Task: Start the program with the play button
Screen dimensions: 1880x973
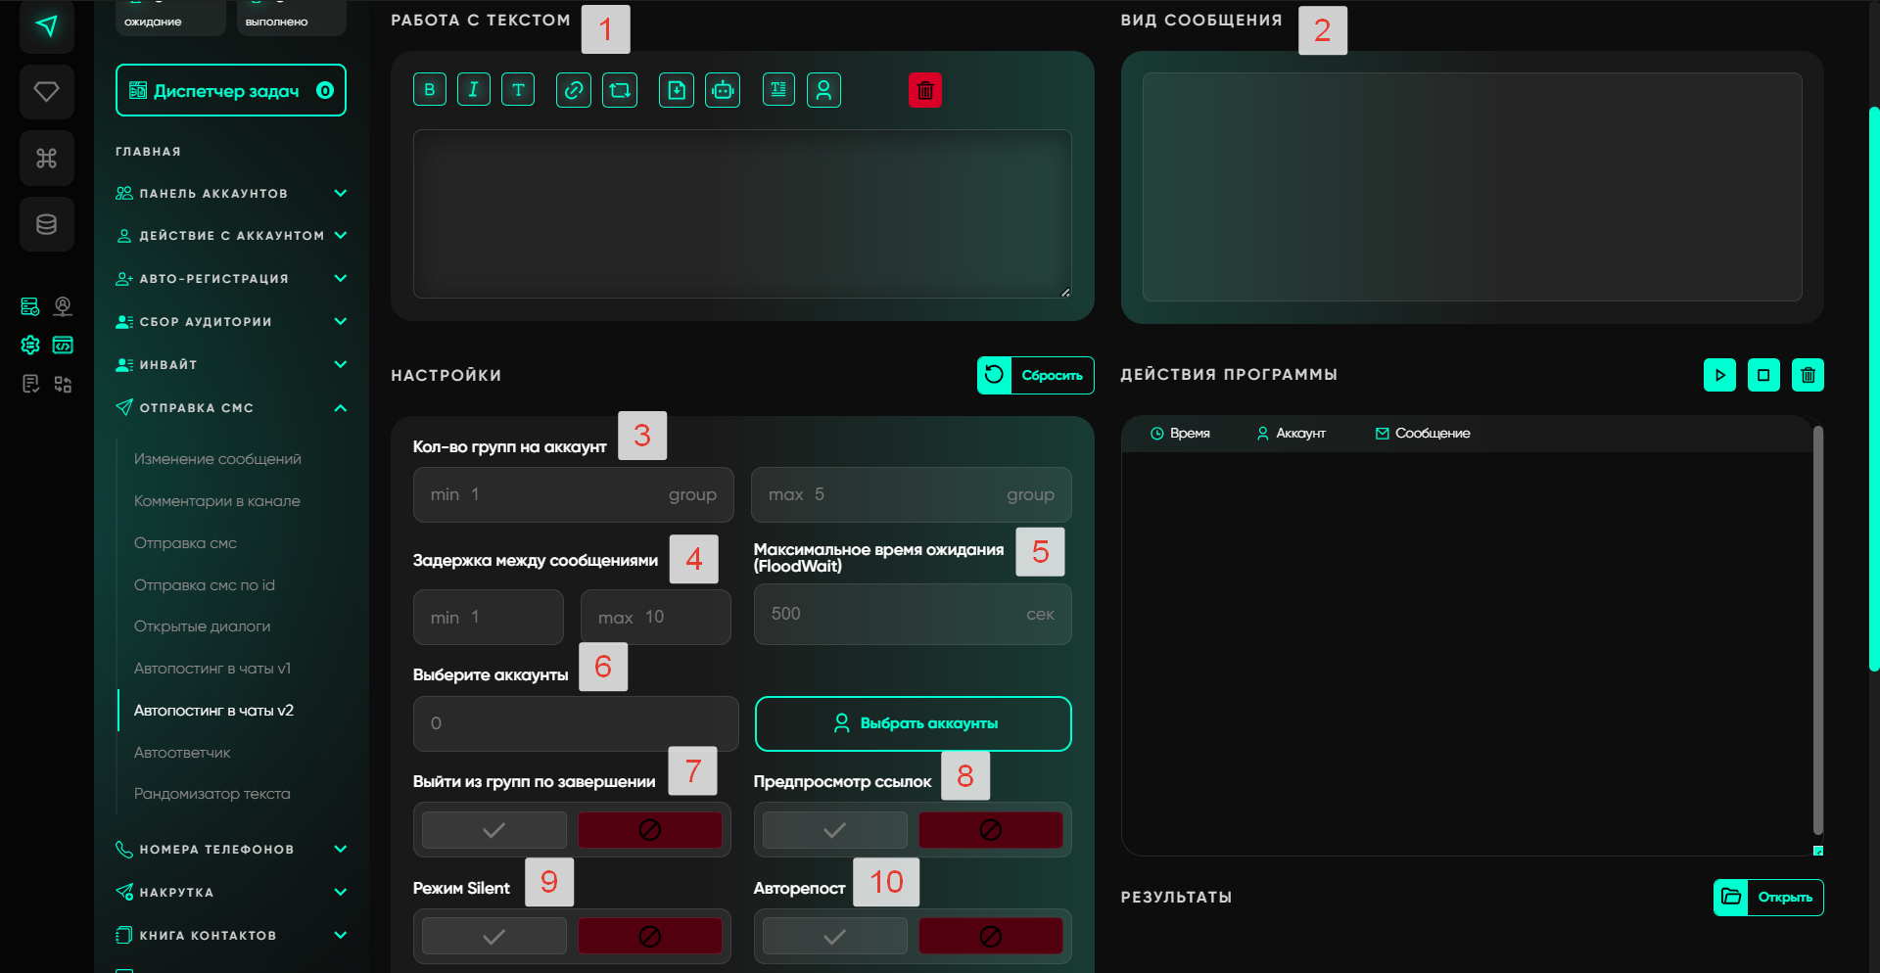Action: click(1719, 375)
